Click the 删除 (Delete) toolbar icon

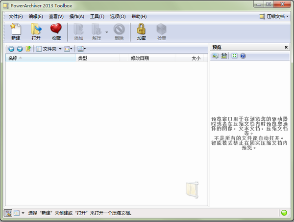(119, 31)
